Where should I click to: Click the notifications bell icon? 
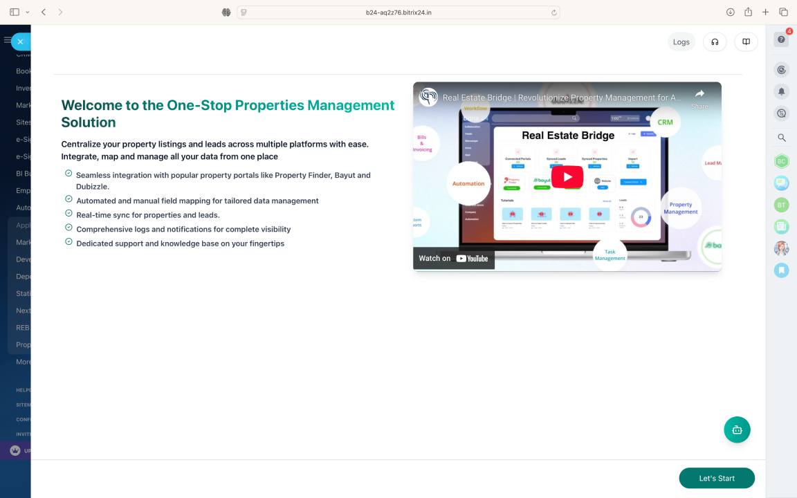click(x=781, y=91)
